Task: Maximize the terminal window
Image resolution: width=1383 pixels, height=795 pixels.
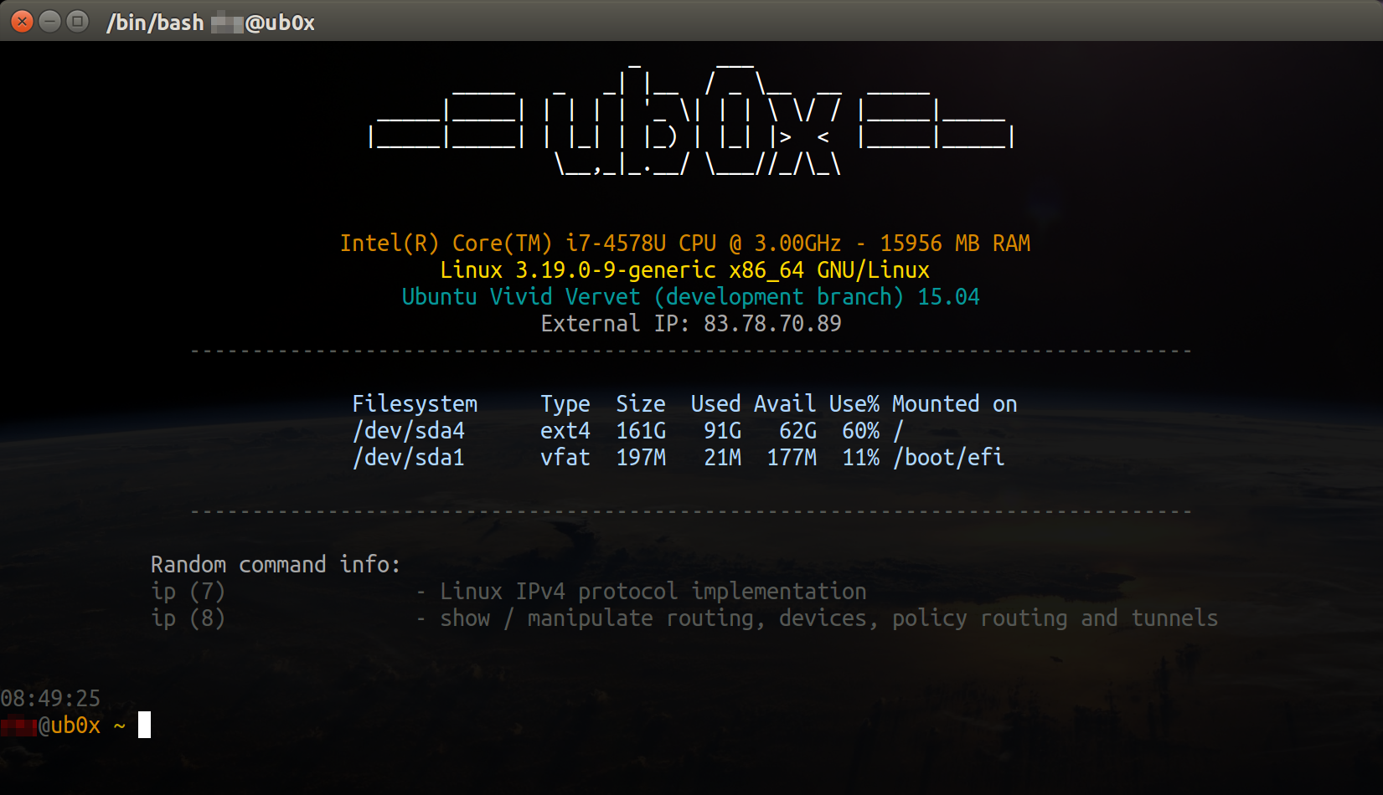Action: coord(78,22)
